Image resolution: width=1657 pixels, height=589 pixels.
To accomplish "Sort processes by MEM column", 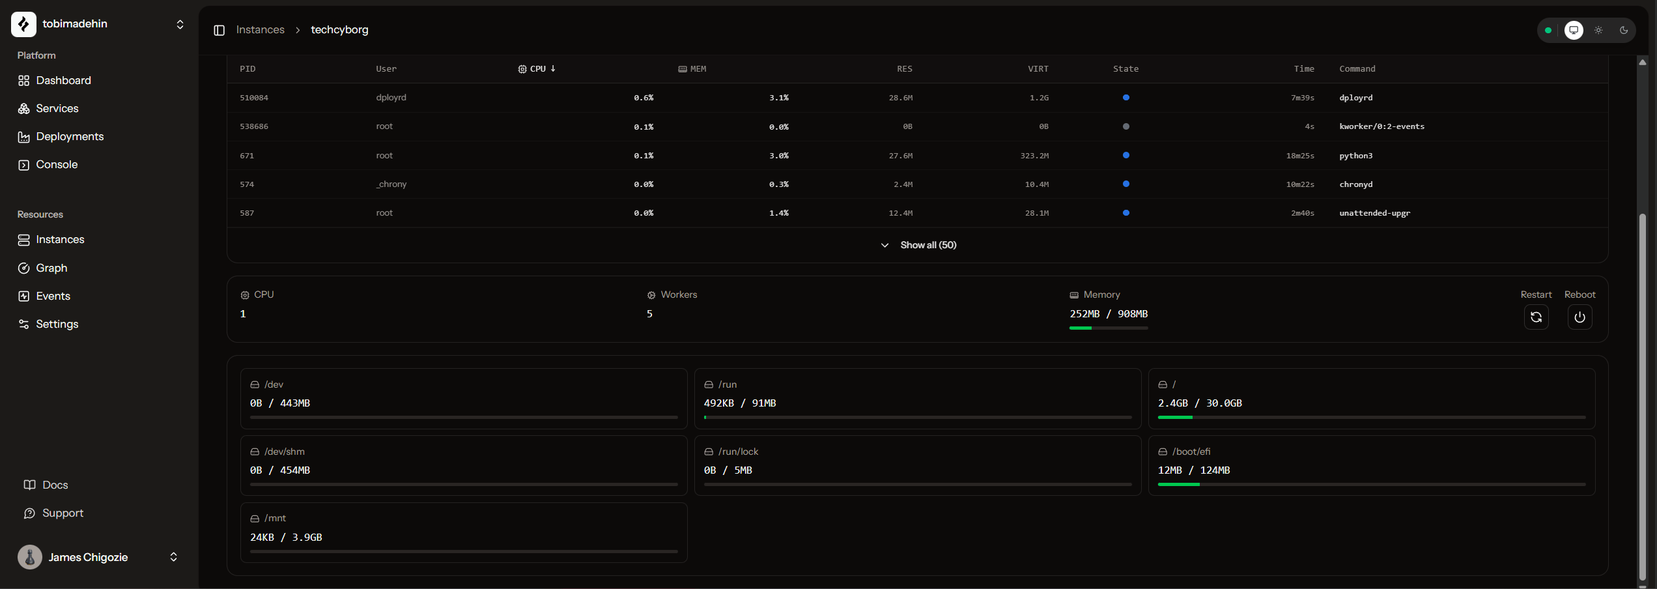I will pyautogui.click(x=692, y=69).
